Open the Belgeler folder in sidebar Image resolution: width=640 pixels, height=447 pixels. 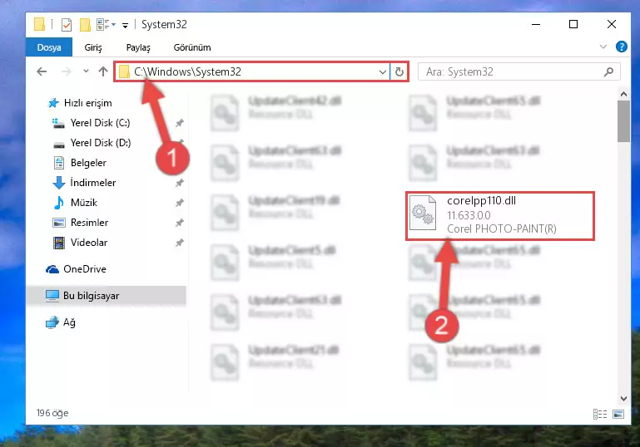(88, 163)
